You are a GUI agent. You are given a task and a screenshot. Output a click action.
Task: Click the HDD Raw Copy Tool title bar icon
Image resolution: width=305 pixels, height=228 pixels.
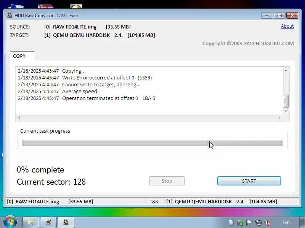coord(10,15)
